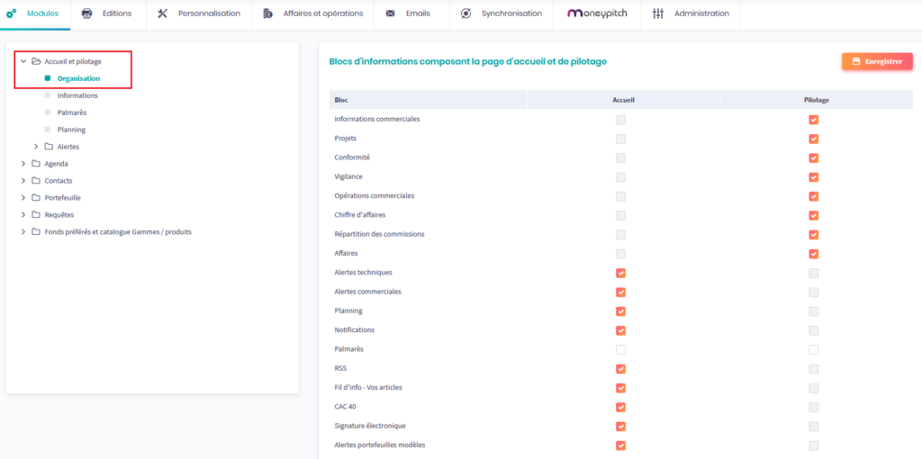Select Informations in the tree
The height and width of the screenshot is (459, 922).
click(x=77, y=95)
